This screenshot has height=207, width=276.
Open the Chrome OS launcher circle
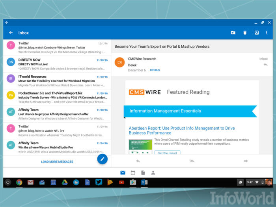[x=8, y=182]
